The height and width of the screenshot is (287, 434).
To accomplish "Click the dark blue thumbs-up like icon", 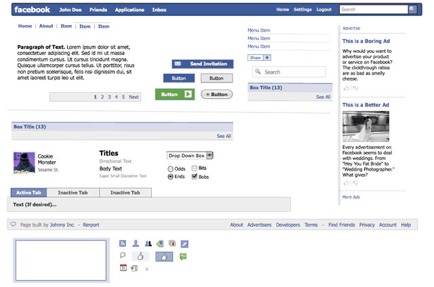I will (x=164, y=257).
